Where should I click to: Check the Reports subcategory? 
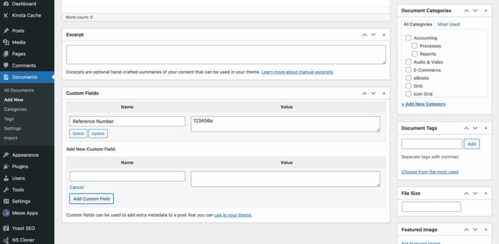pos(414,53)
